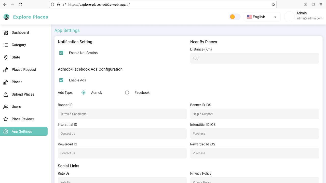This screenshot has height=183, width=326.
Task: Click the Upload Places icon
Action: pyautogui.click(x=6, y=94)
